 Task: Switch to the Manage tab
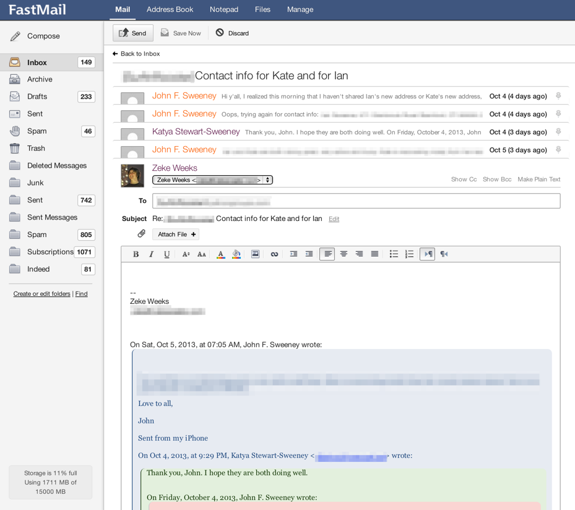click(x=300, y=9)
